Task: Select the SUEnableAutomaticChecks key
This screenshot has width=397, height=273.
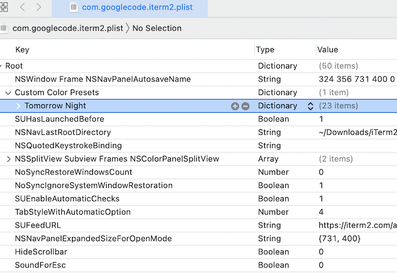Action: (67, 199)
